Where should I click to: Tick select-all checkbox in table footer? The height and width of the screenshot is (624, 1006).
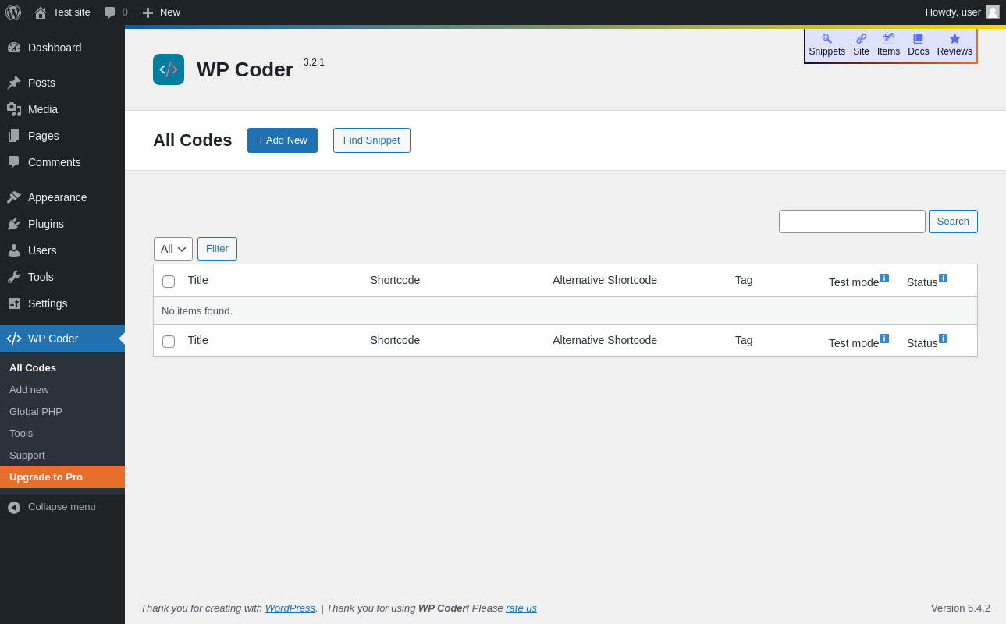169,342
